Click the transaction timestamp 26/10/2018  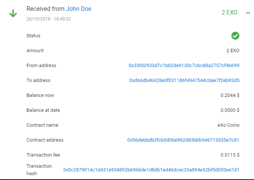pyautogui.click(x=48, y=19)
